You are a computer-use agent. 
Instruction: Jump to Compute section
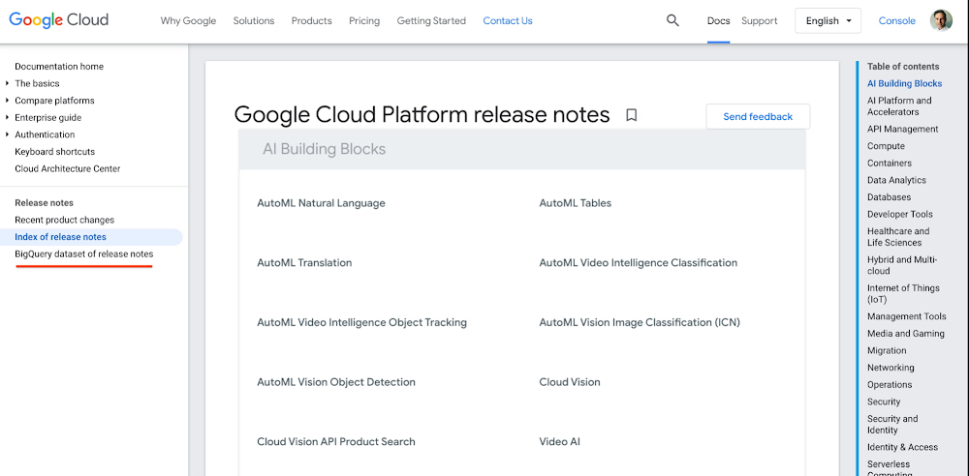[x=886, y=146]
